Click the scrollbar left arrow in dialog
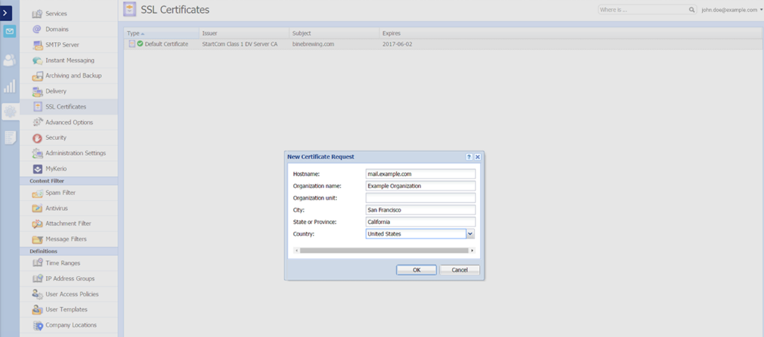Image resolution: width=764 pixels, height=337 pixels. (x=295, y=250)
